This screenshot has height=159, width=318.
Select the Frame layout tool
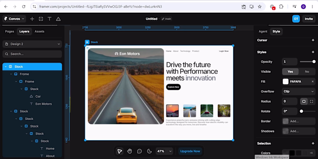click(41, 19)
